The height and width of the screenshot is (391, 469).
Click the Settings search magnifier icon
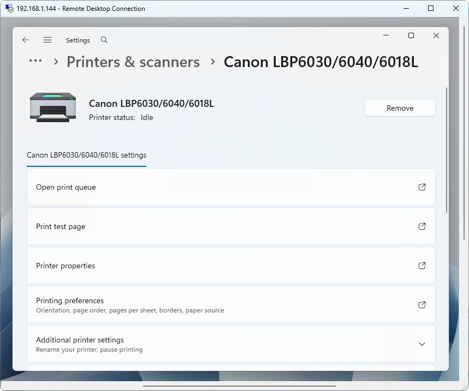104,40
